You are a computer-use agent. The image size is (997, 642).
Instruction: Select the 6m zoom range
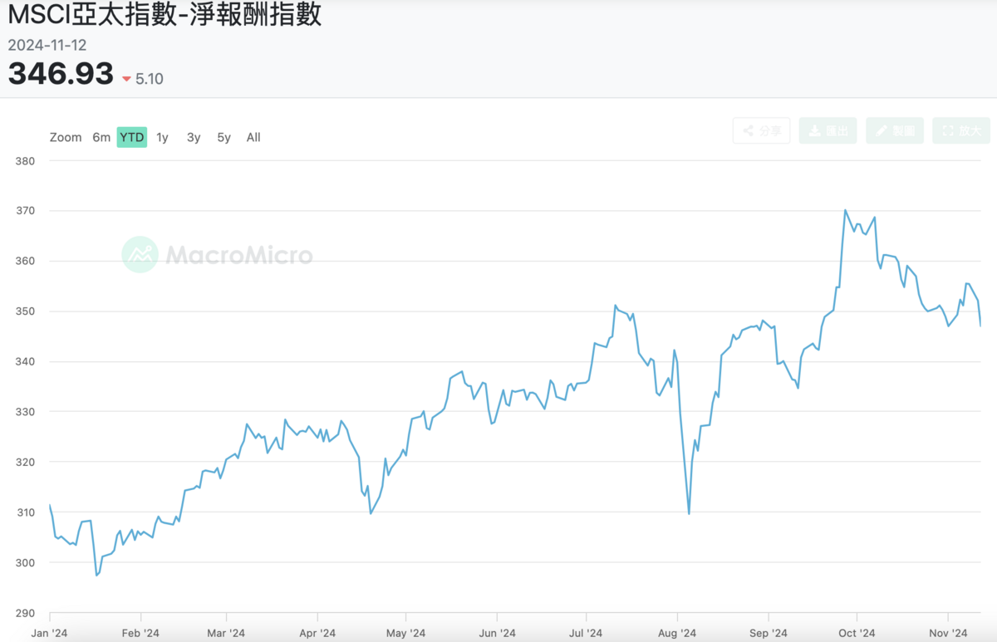(101, 137)
